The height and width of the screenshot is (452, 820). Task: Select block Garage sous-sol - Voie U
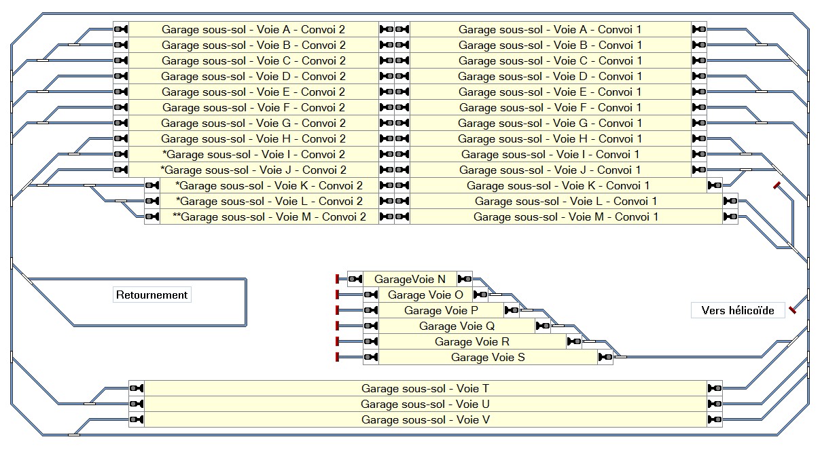coord(426,404)
